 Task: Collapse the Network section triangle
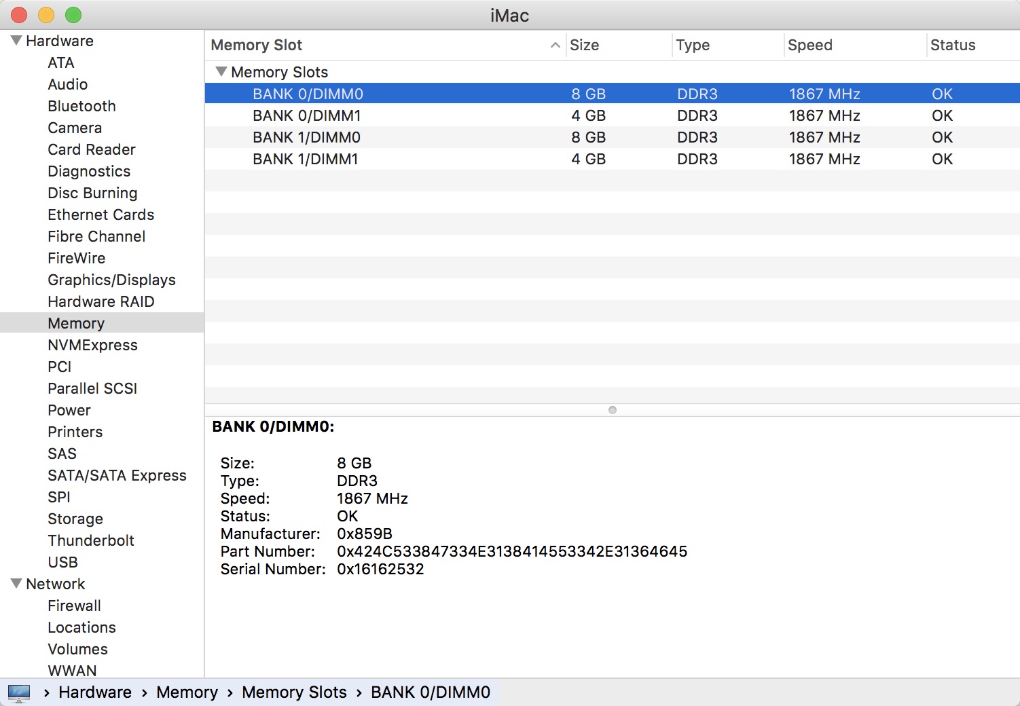15,584
